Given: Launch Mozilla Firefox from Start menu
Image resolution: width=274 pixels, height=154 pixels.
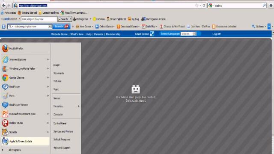Looking at the screenshot, I should coord(26,48).
